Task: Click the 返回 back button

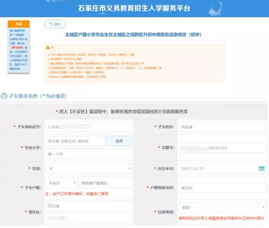Action: pos(55,24)
